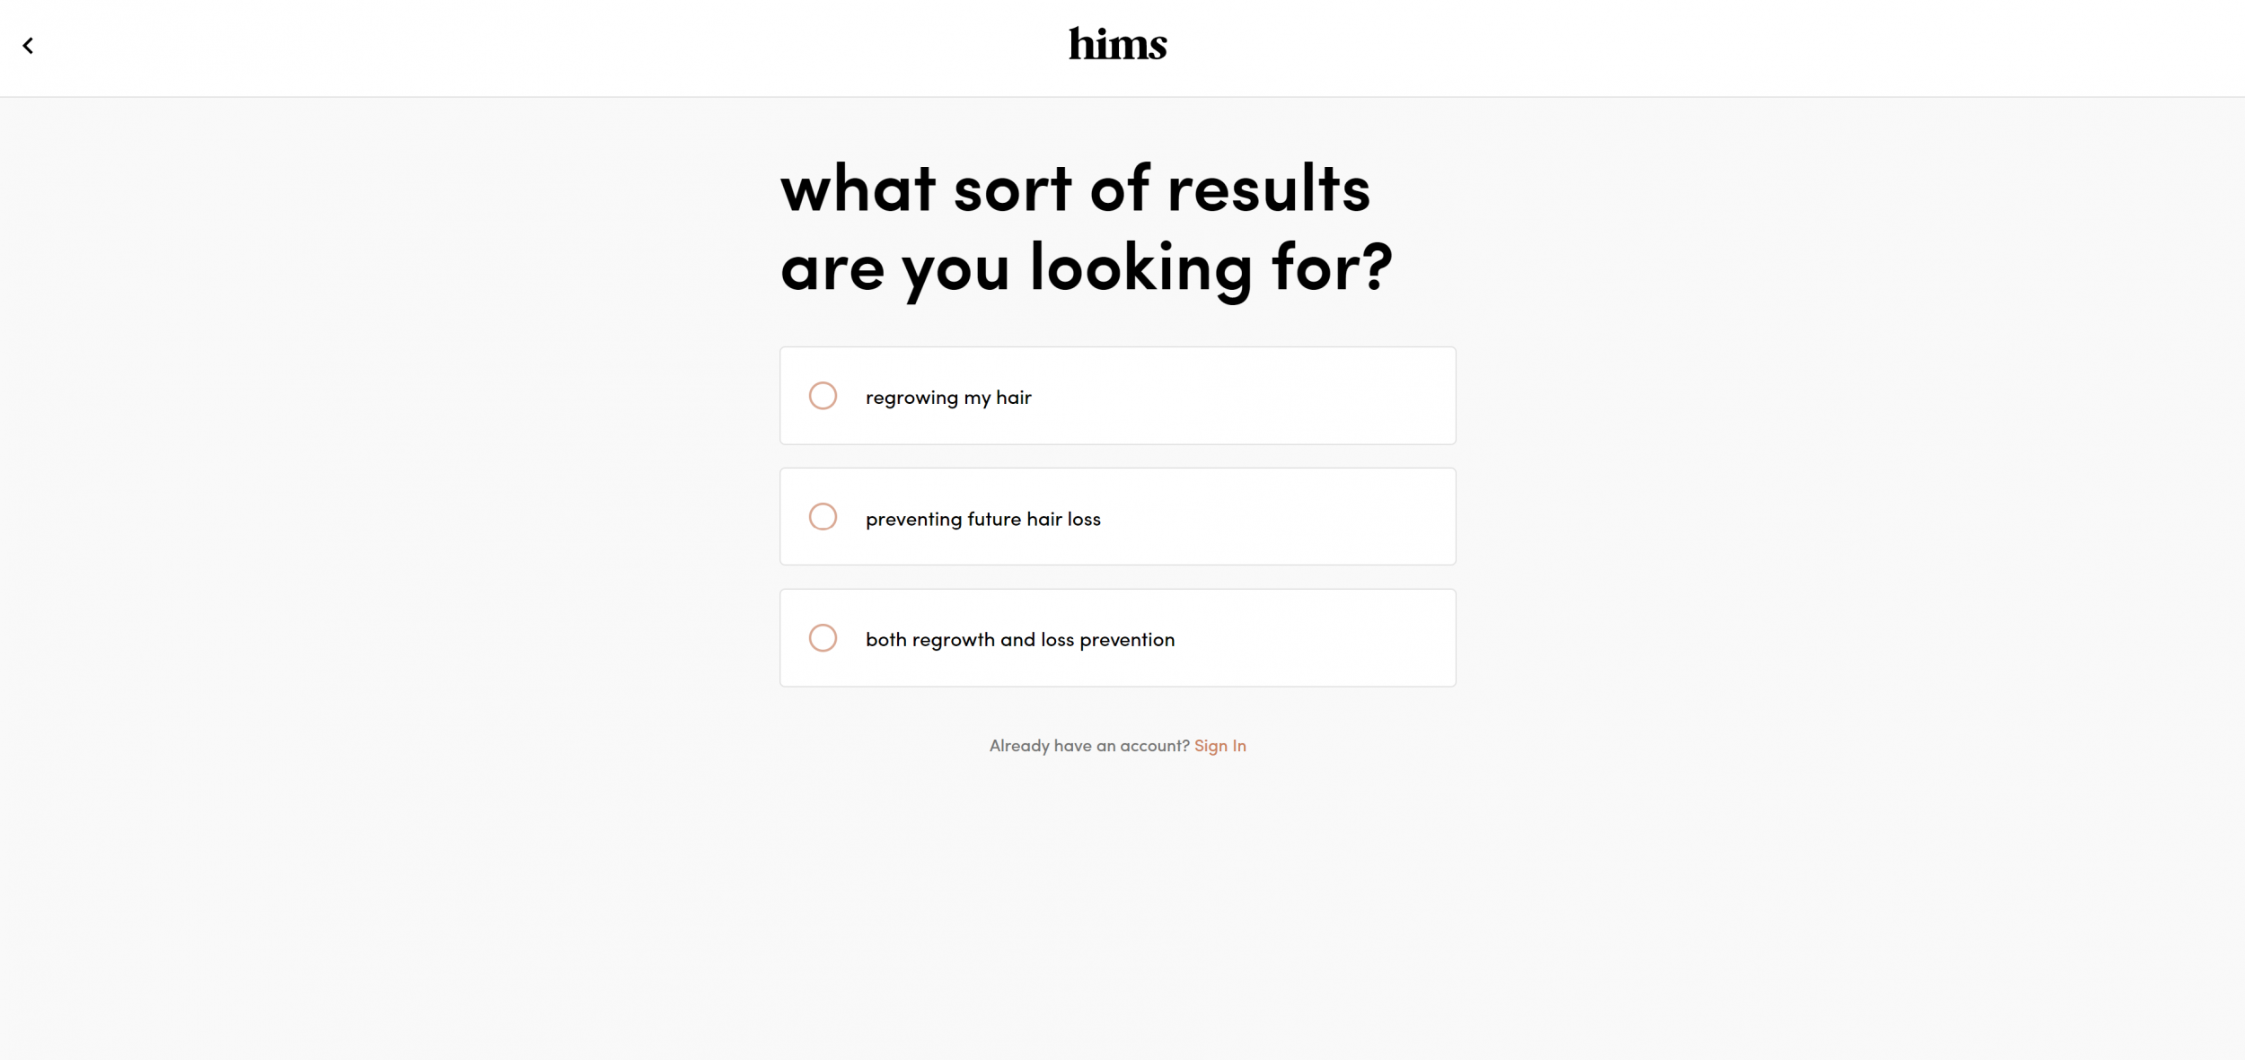Click the word "sort" in the heading
Viewport: 2245px width, 1060px height.
pos(1012,189)
